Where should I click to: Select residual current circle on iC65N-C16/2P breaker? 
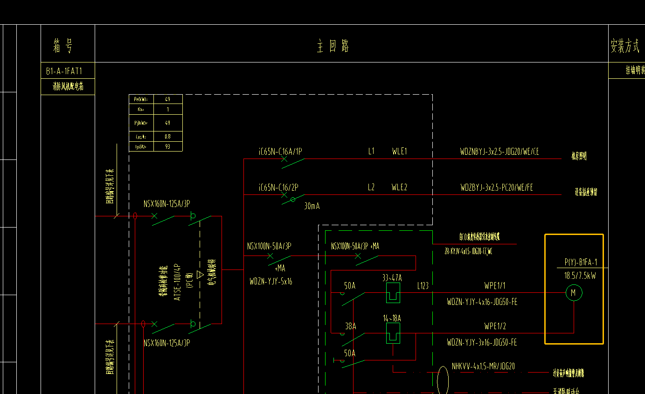pos(293,199)
